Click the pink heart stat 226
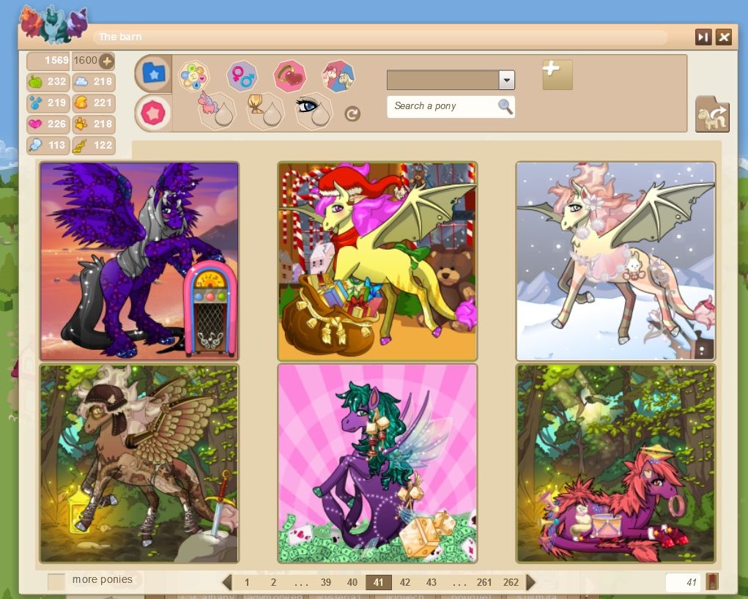 coord(48,124)
